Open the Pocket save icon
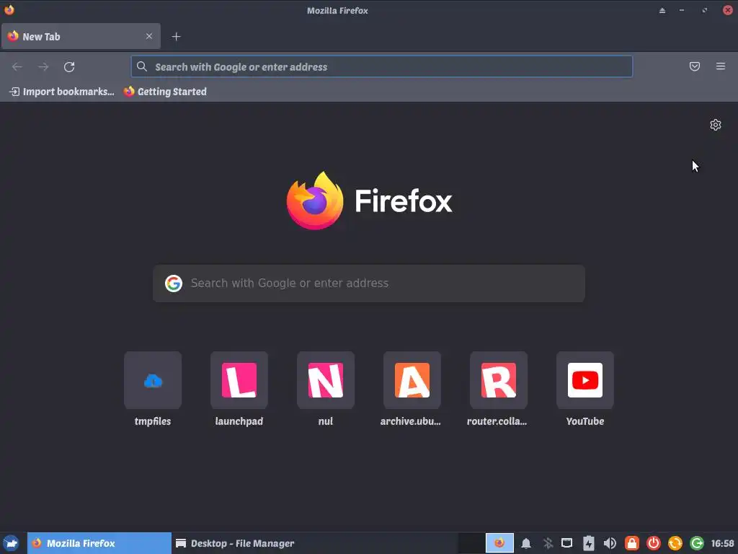738x554 pixels. point(695,66)
